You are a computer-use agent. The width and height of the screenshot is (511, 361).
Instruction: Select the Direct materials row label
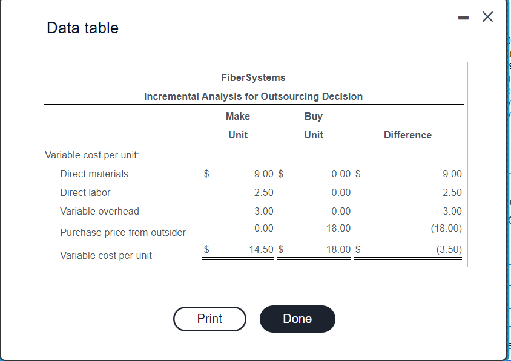[x=94, y=174]
